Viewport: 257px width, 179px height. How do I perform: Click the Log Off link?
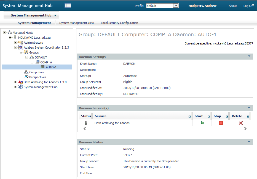coord(248,6)
